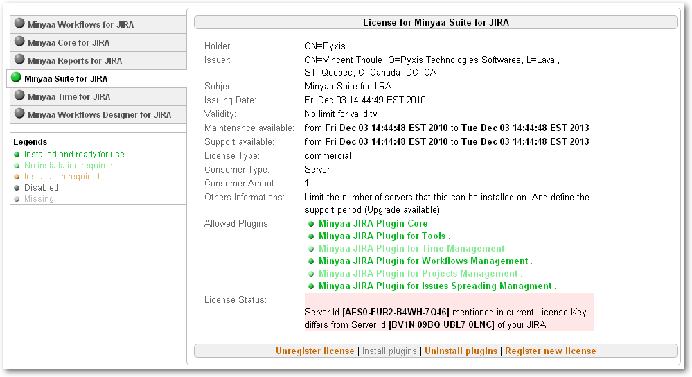Click Subject value Minyaa Suite for JIRA

(x=348, y=87)
